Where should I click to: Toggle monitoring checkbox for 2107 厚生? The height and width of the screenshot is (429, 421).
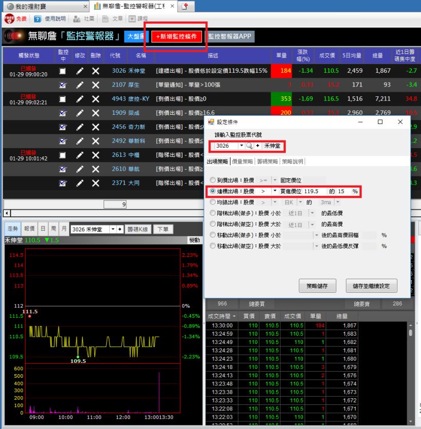(x=63, y=85)
